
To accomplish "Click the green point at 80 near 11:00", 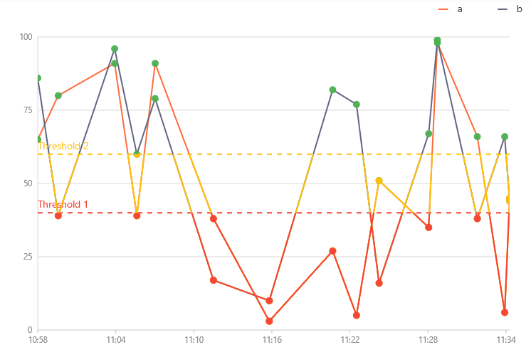I will coord(58,95).
